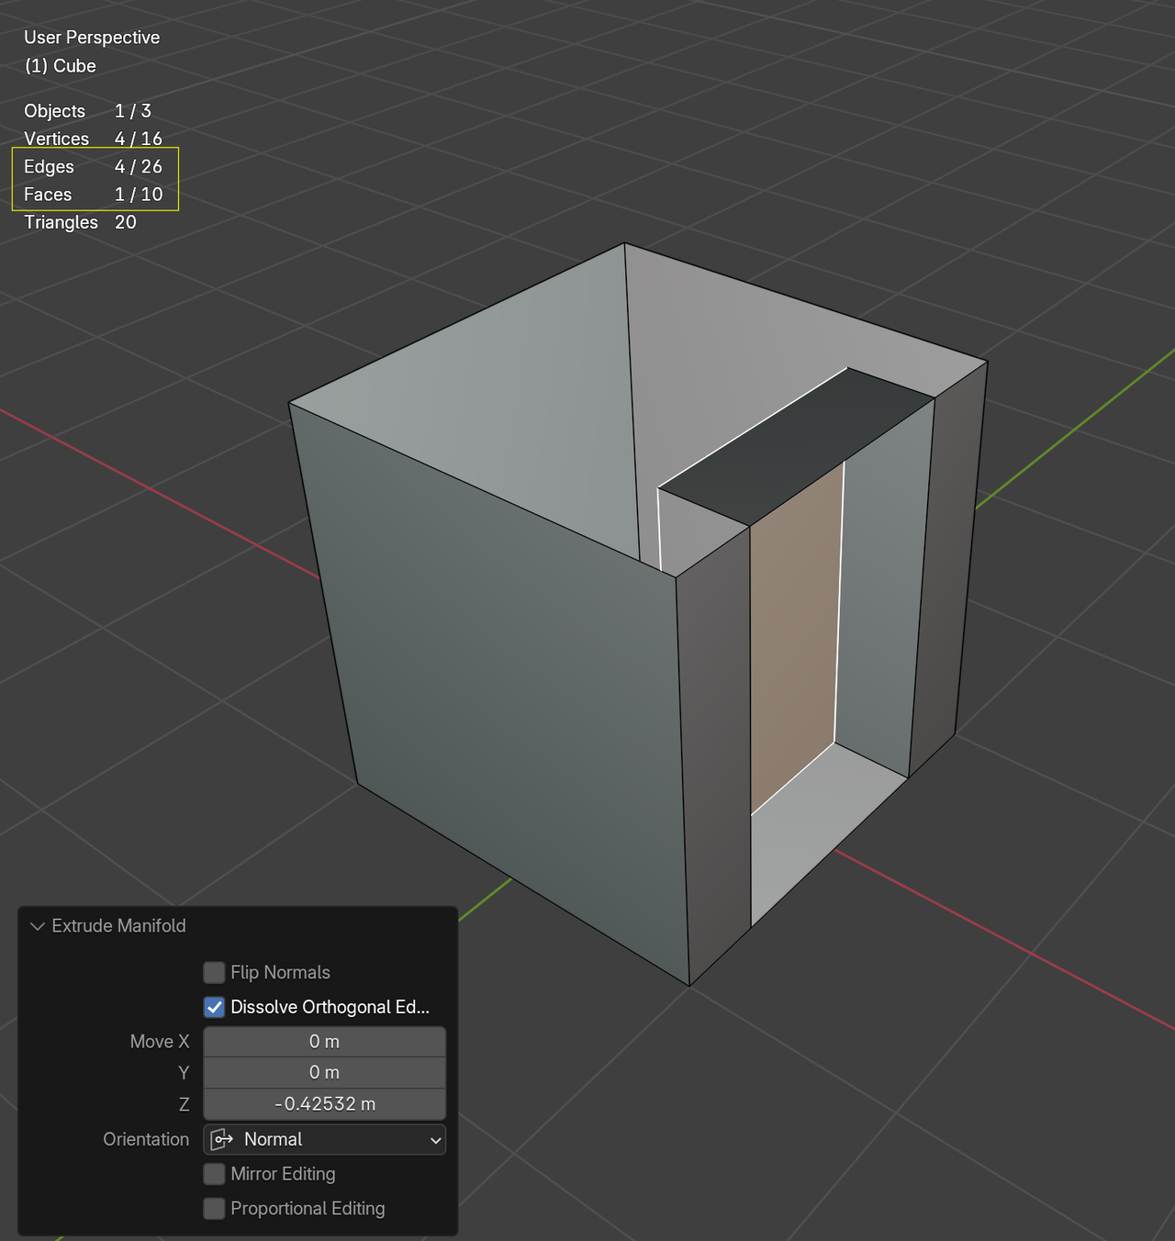Click the Cube label under User Perspective
The width and height of the screenshot is (1175, 1241).
click(60, 66)
